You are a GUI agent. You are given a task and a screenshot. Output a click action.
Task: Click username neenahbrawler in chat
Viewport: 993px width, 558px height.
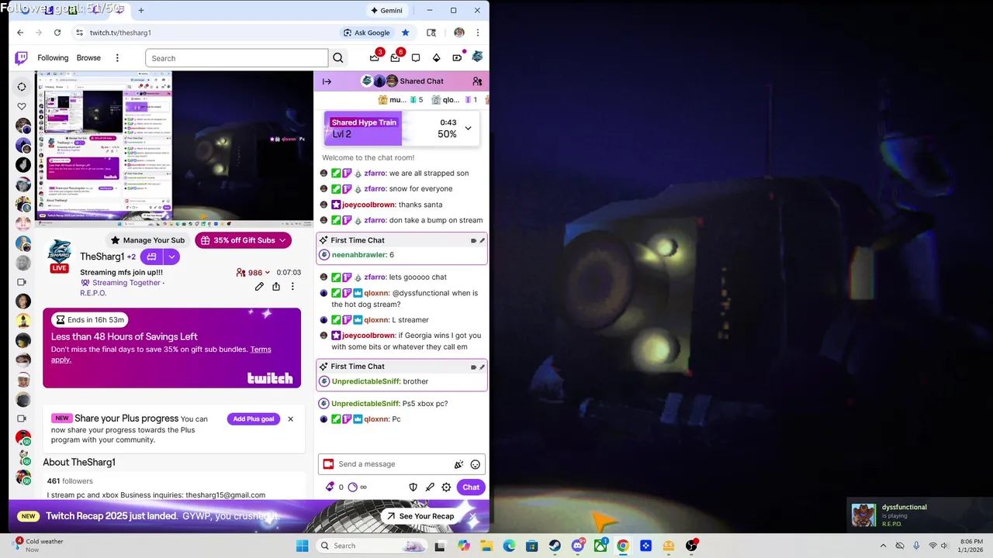coord(359,255)
